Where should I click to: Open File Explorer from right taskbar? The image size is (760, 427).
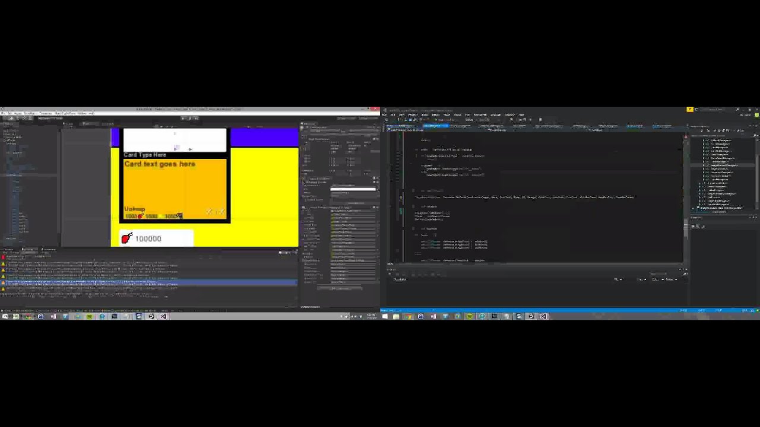pos(396,316)
